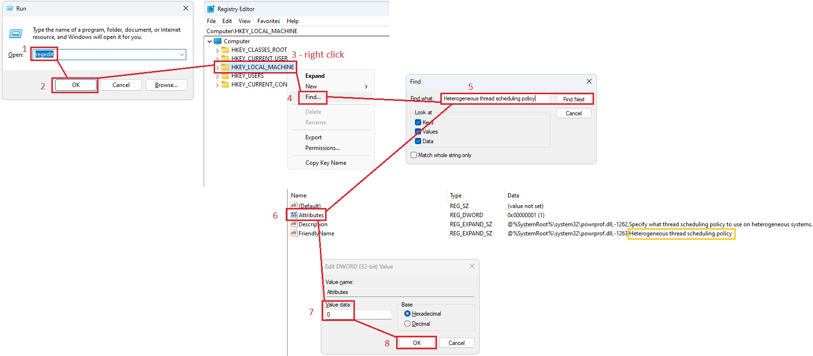Viewport: 813px width, 356px height.
Task: Open the Help menu in Registry Editor
Action: 292,21
